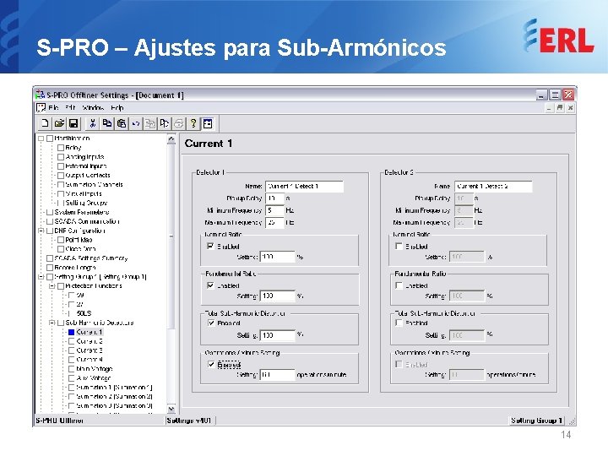This screenshot has width=608, height=456.
Task: Select SCADA Communication in the tree
Action: [x=87, y=221]
